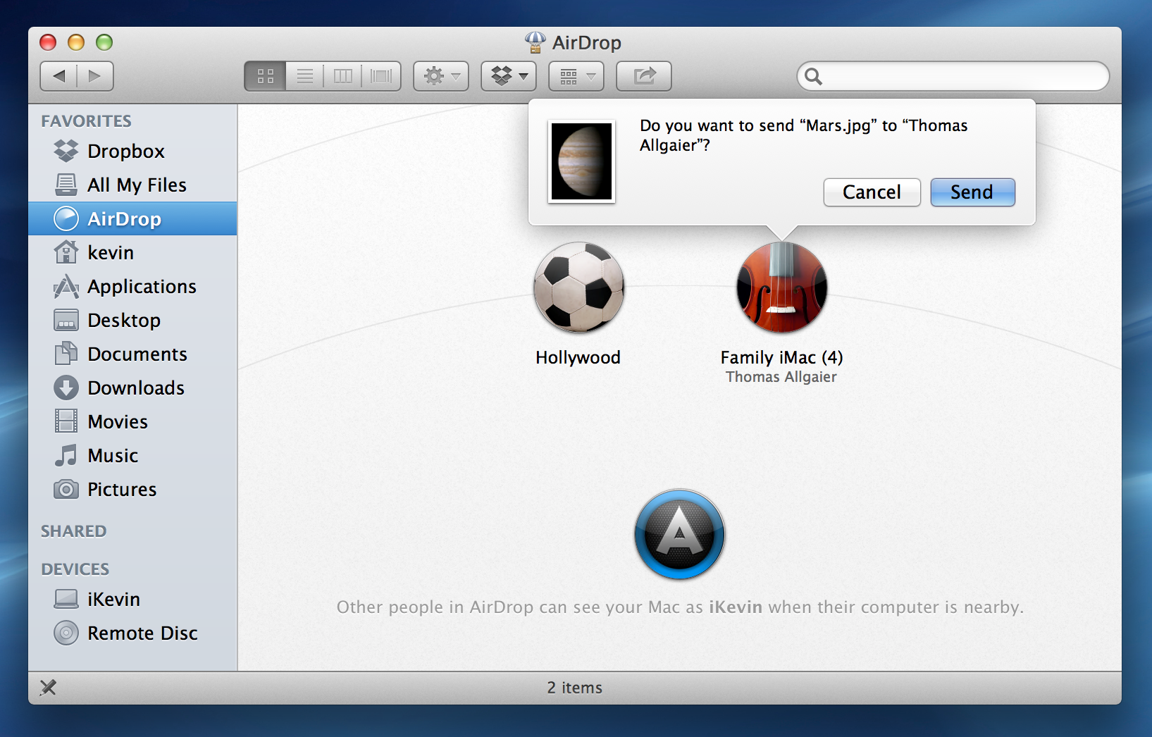The height and width of the screenshot is (737, 1152).
Task: Click the "Family iMac (4)" label
Action: click(x=781, y=357)
